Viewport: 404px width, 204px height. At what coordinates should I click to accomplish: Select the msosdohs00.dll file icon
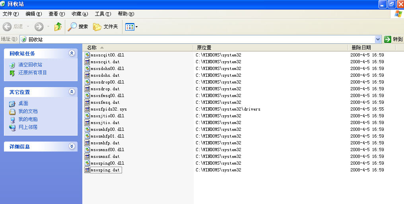pyautogui.click(x=87, y=68)
